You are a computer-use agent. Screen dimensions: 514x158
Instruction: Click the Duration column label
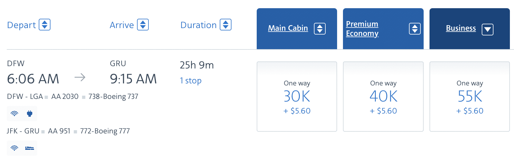click(x=198, y=25)
